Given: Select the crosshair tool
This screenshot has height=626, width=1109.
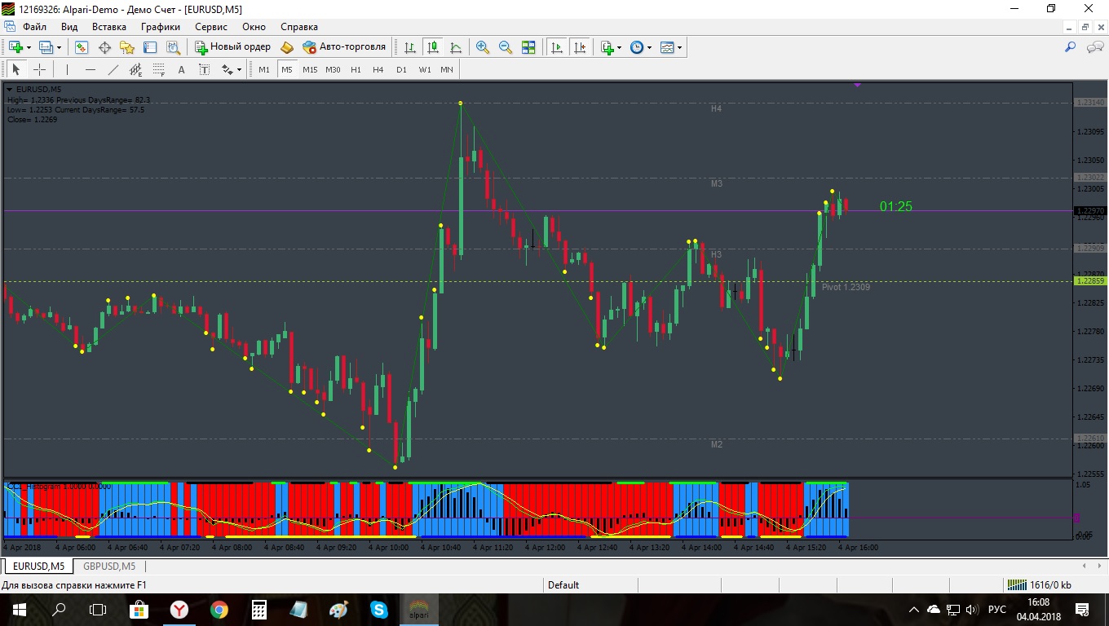Looking at the screenshot, I should pos(39,69).
